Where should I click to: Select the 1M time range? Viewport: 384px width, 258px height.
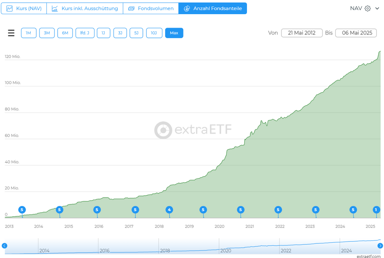click(x=28, y=33)
